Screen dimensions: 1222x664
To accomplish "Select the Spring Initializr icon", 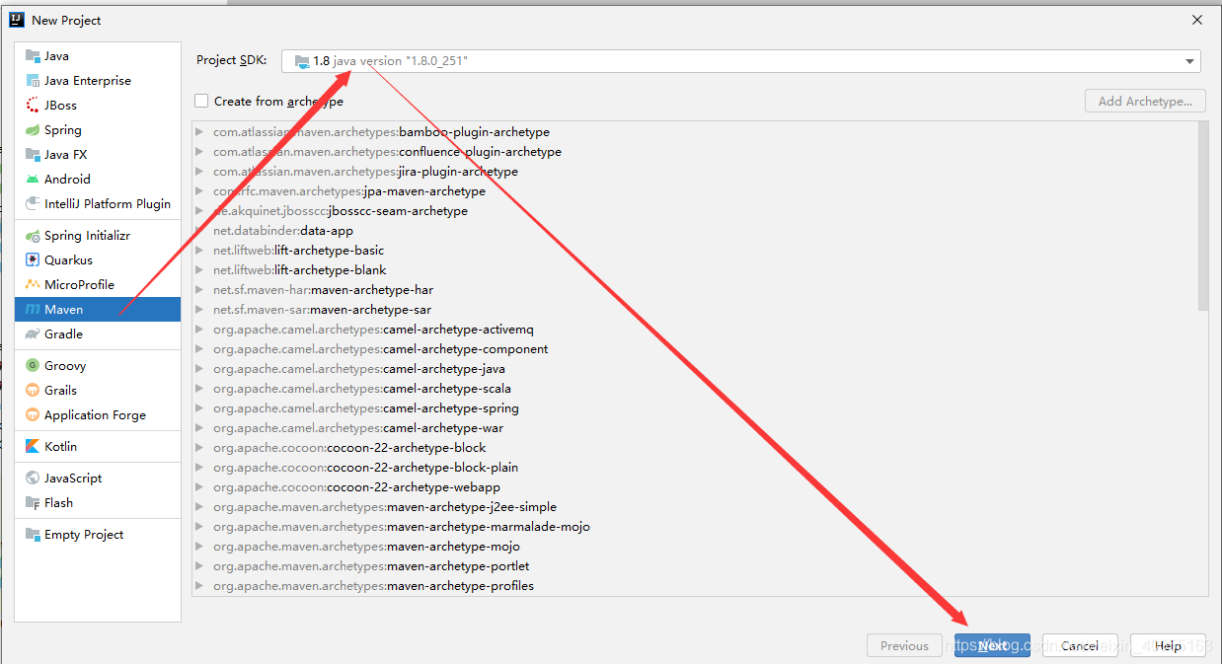I will [33, 236].
